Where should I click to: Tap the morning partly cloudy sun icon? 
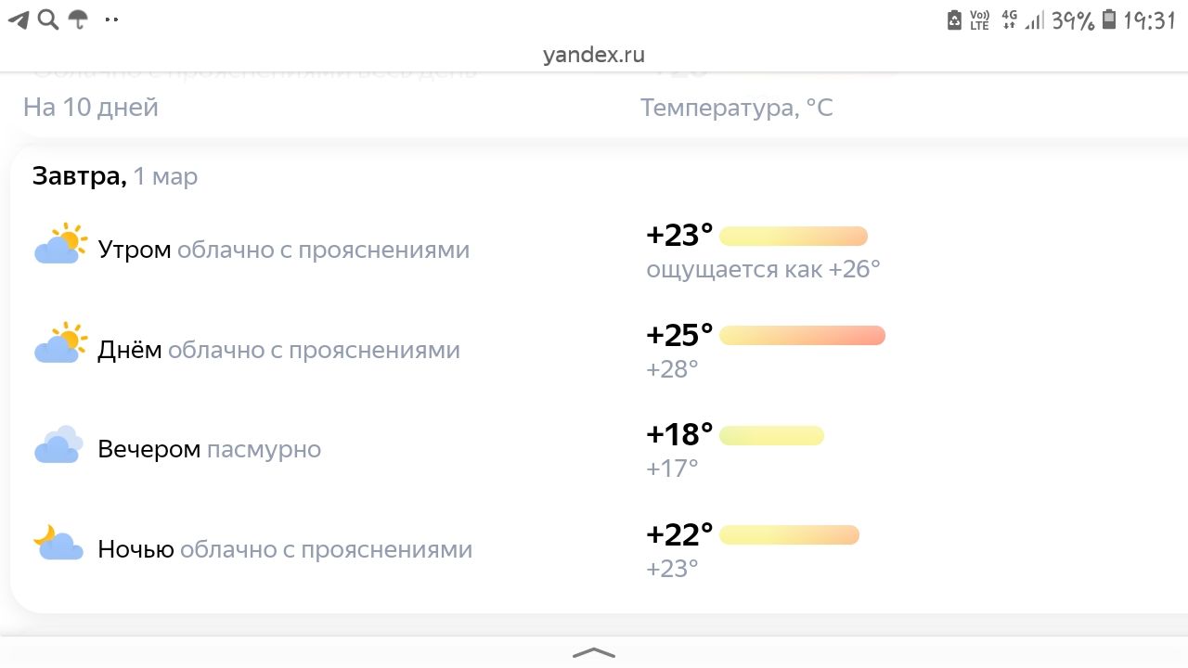(60, 244)
